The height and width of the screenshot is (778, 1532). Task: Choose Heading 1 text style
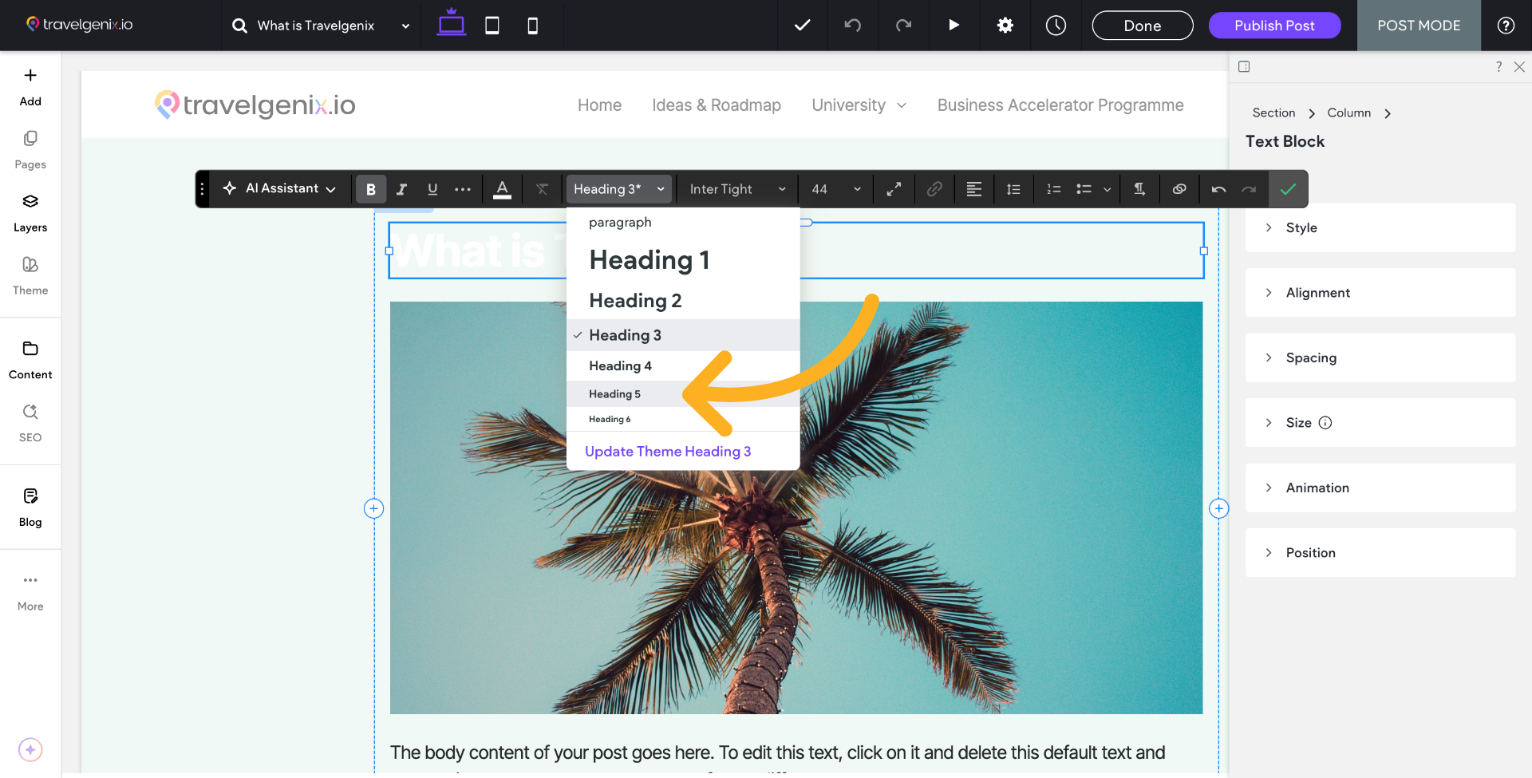(x=650, y=260)
